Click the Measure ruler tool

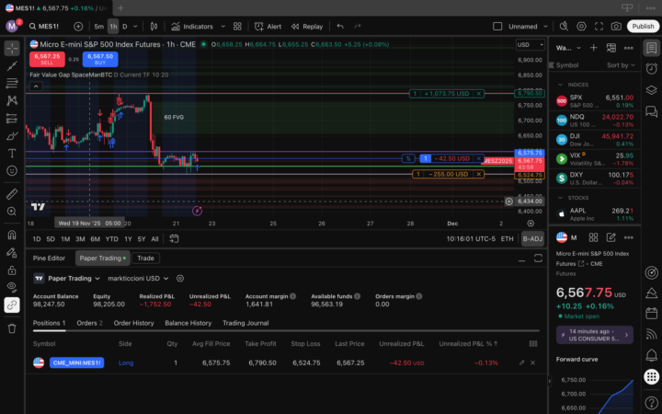point(12,194)
